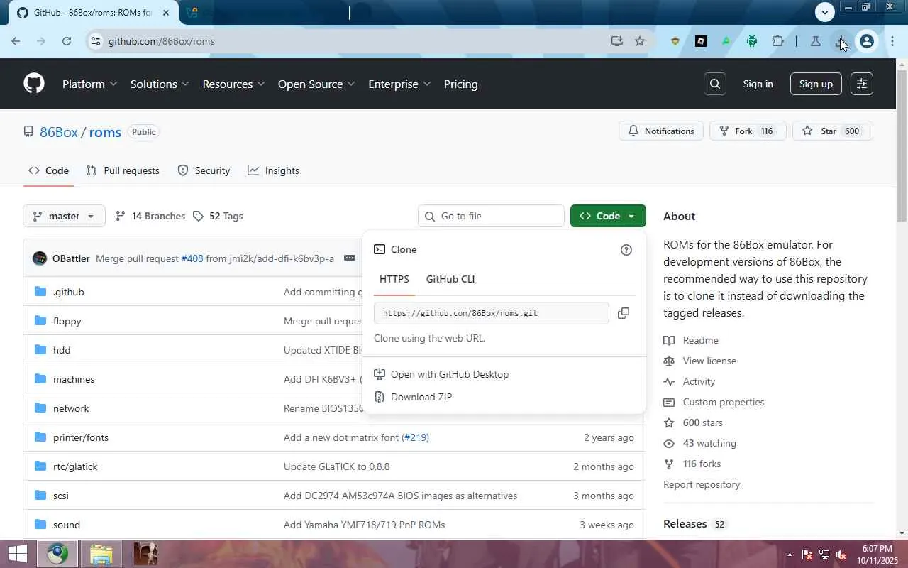Select the clone URL text field

(491, 313)
